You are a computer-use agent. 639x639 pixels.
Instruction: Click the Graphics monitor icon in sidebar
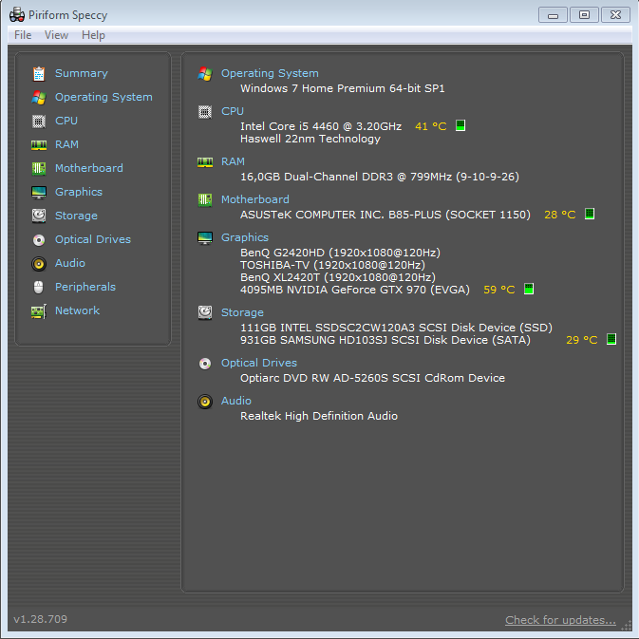point(39,193)
